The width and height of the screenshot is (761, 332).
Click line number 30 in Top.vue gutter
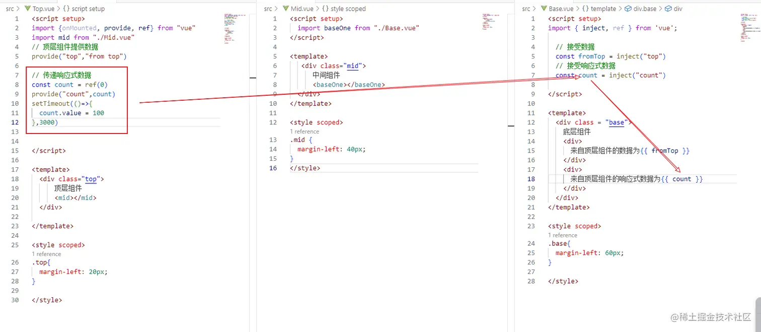pos(15,300)
